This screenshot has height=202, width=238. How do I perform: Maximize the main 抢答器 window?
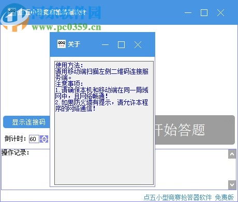point(204,13)
